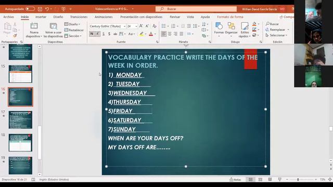333x187 pixels.
Task: Open the font size dropdown showing 24
Action: 136,26
